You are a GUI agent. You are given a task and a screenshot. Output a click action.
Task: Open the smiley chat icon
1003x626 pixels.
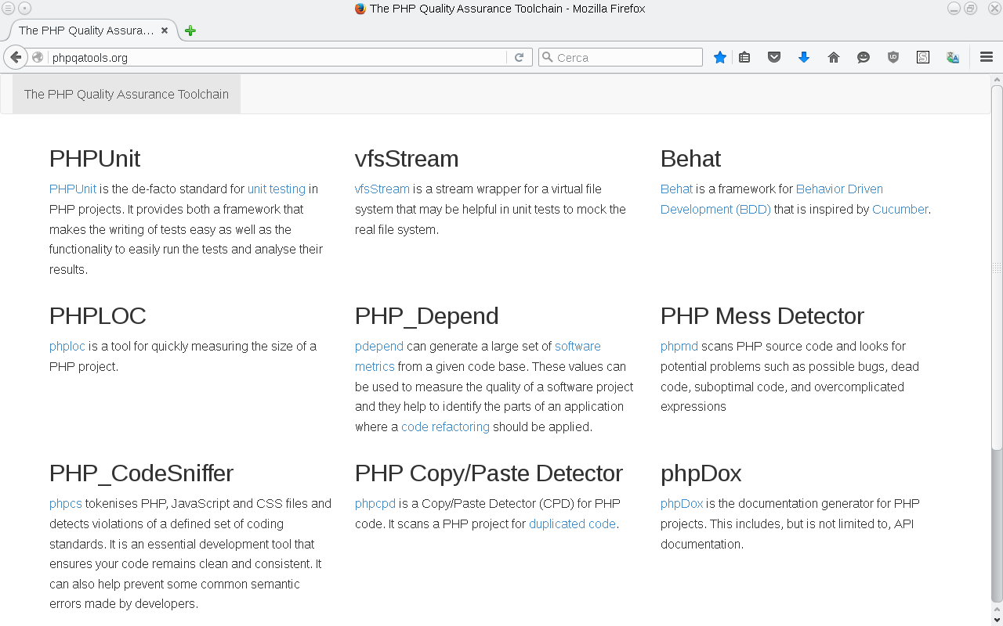coord(864,57)
